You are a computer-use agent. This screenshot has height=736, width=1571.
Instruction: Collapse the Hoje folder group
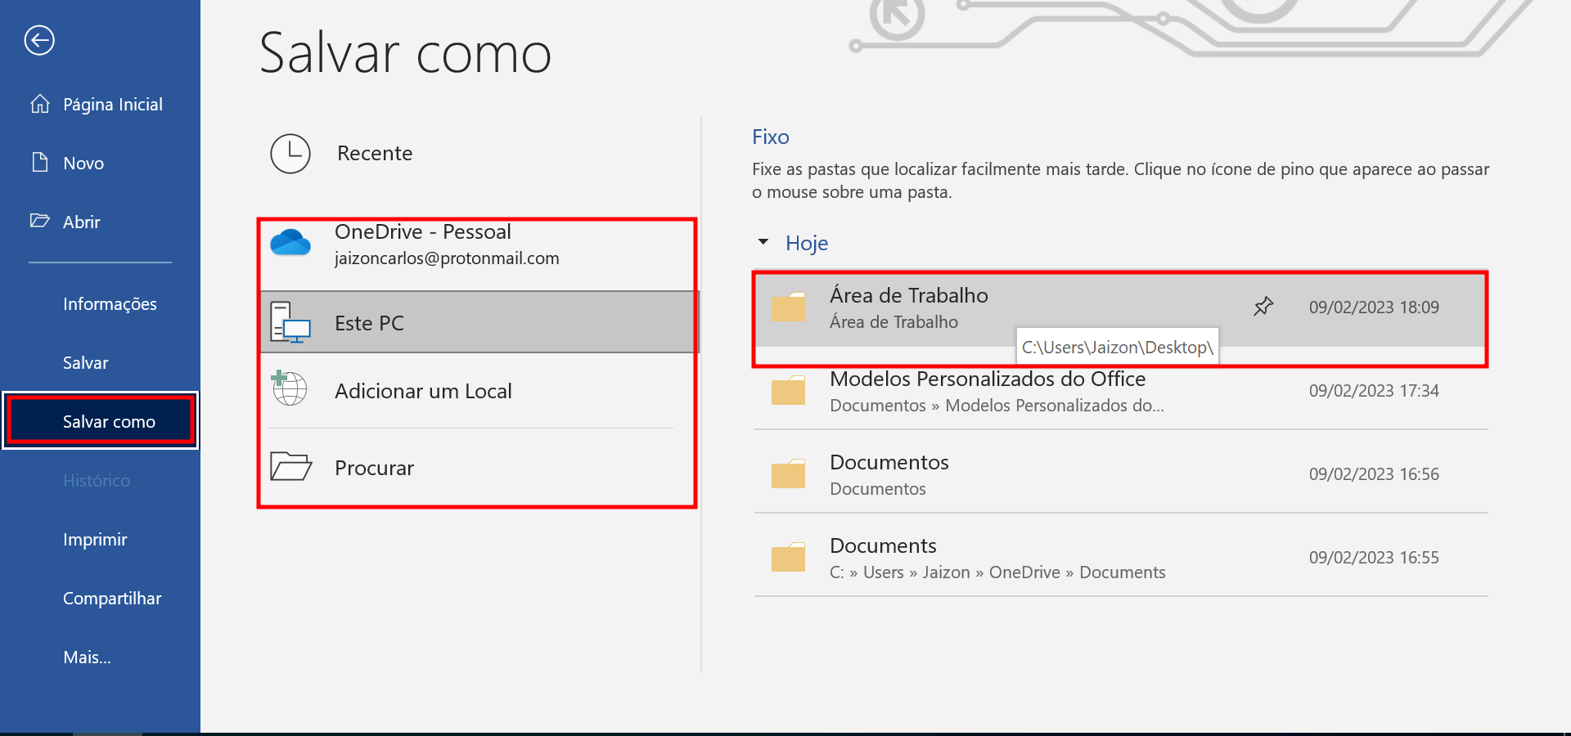click(763, 242)
